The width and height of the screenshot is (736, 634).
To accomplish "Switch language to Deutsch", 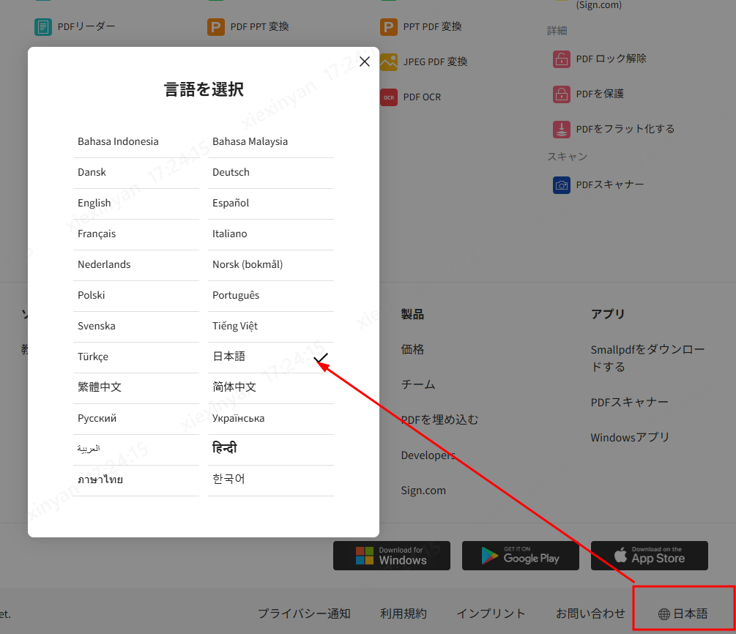I will 230,172.
